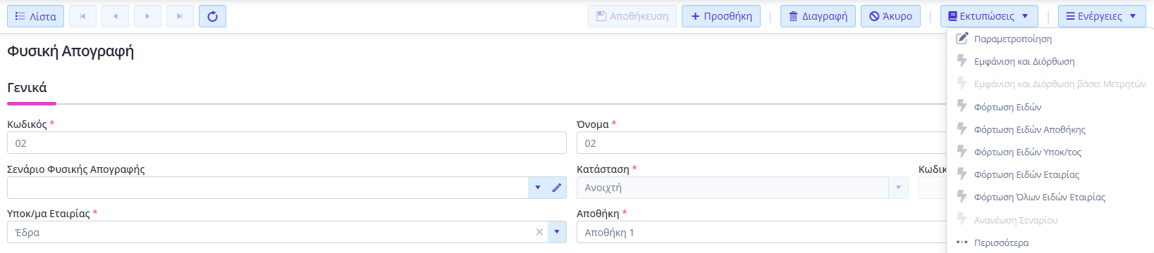Click the Διαγραφή button
The height and width of the screenshot is (253, 1154).
[818, 16]
